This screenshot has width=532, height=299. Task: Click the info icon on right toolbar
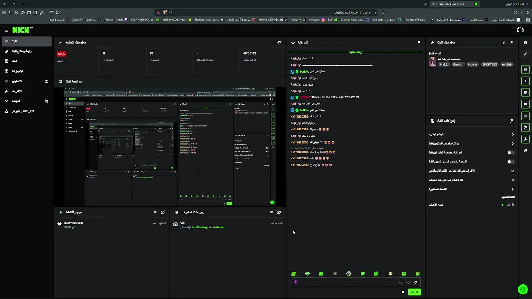click(525, 42)
